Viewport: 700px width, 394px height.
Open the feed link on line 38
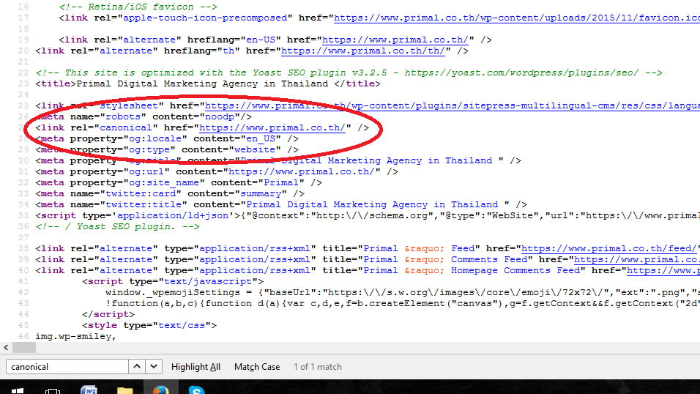609,248
